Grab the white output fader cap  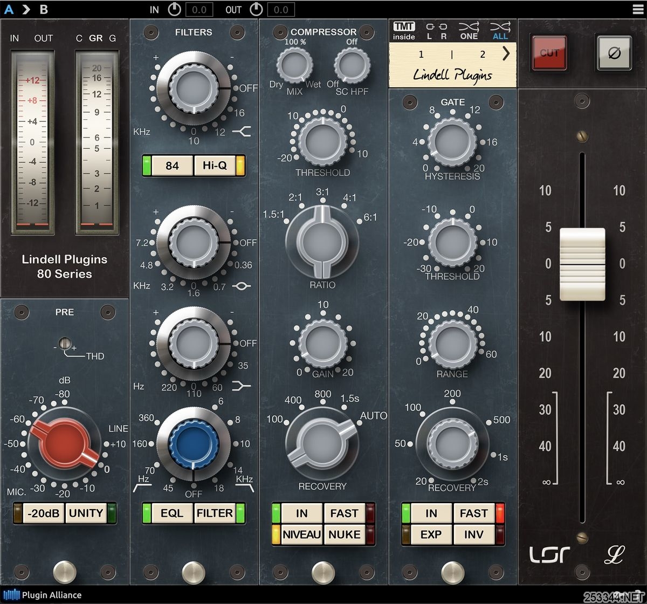(582, 264)
